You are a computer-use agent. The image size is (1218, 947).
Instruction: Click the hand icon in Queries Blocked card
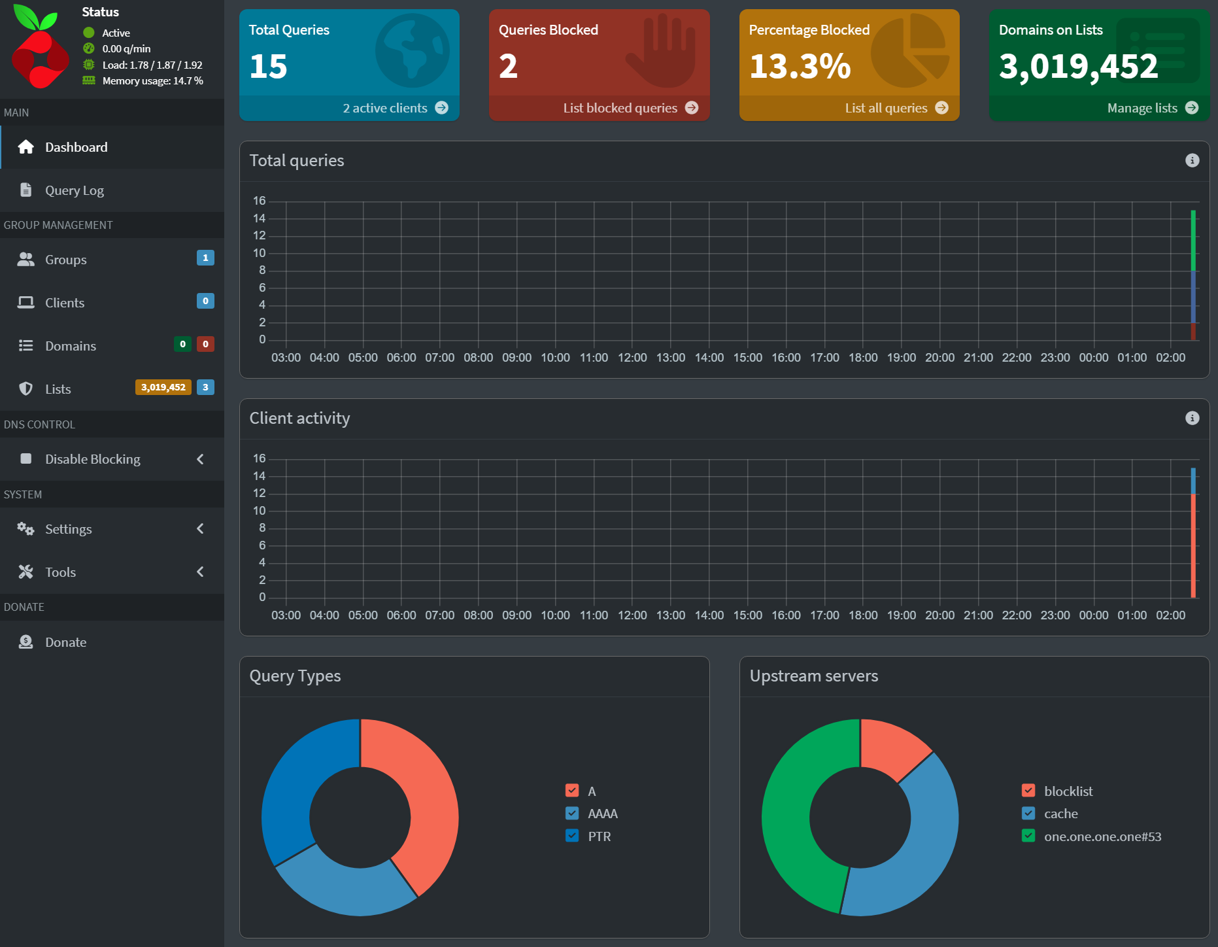661,51
